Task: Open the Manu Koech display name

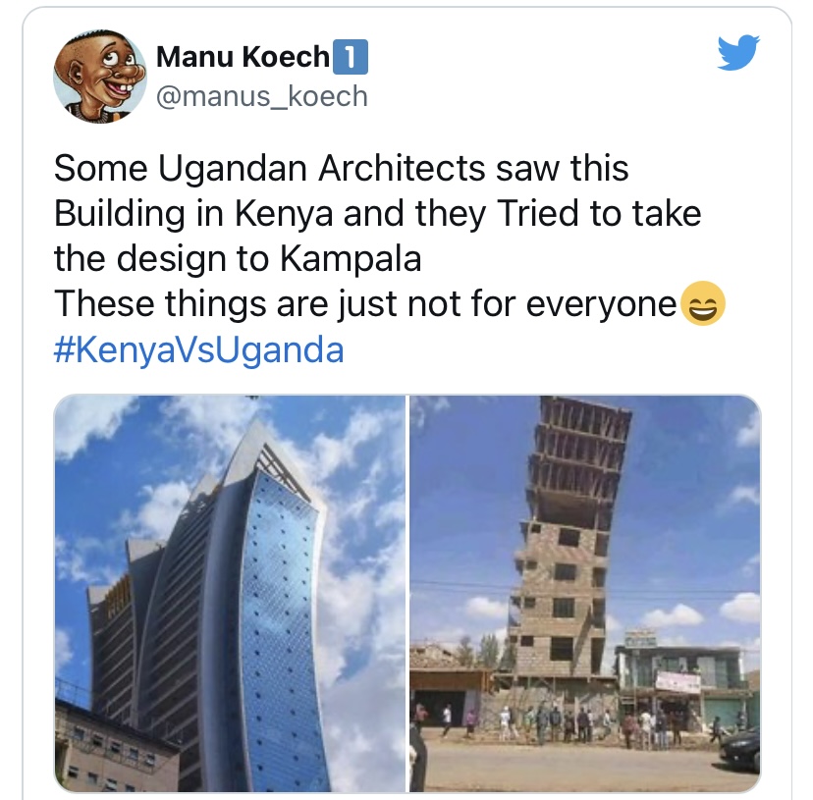Action: coord(243,57)
